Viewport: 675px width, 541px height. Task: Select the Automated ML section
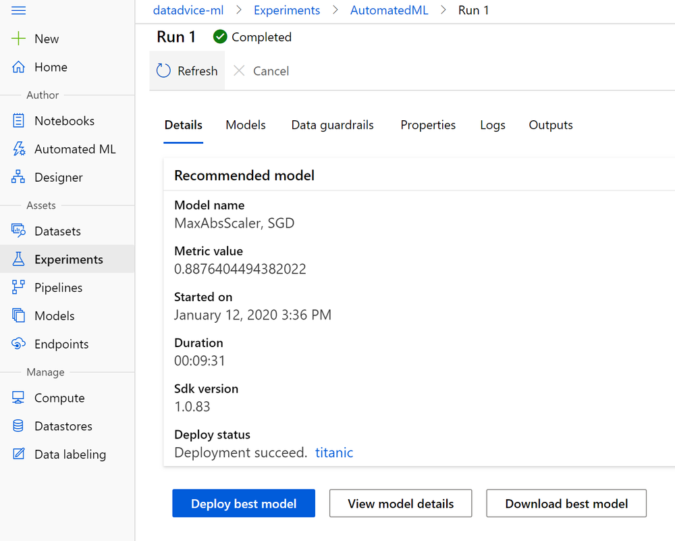coord(76,149)
